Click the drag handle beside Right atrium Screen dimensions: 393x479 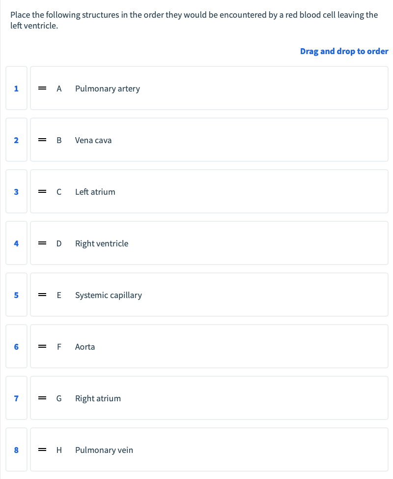tap(42, 398)
